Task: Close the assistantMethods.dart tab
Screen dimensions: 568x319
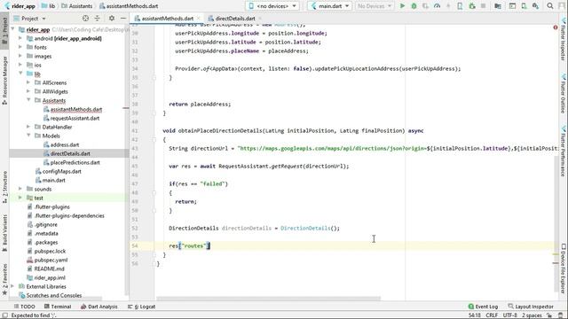Action: pos(199,19)
